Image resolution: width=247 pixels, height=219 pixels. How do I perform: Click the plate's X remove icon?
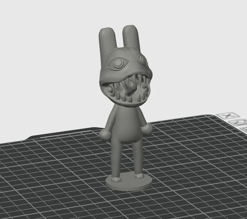228,116
